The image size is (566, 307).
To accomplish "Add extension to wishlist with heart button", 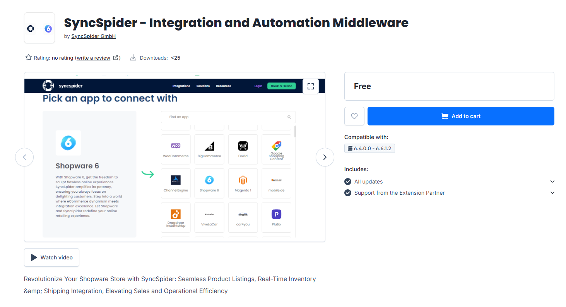I will click(354, 116).
